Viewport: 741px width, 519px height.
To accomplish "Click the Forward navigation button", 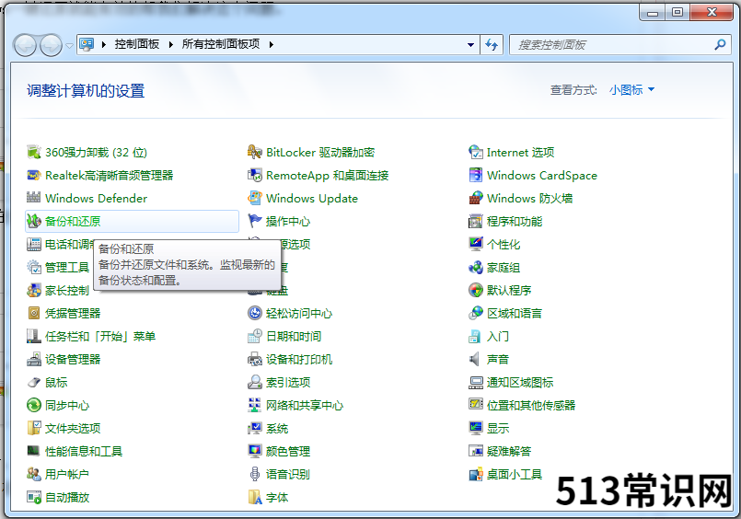I will click(x=51, y=45).
